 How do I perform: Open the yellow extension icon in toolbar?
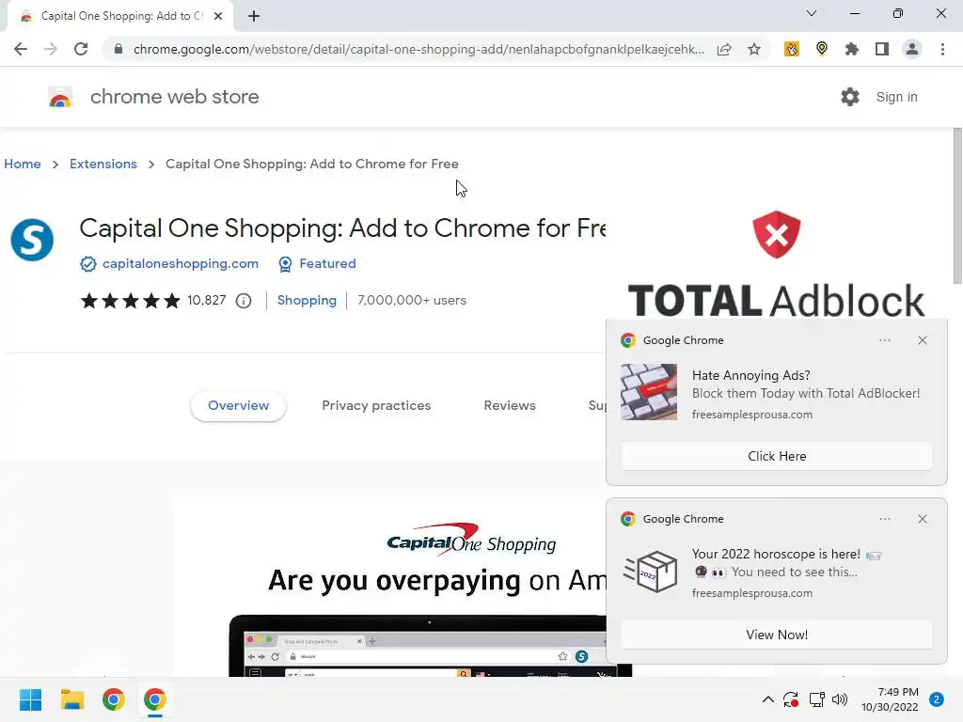coord(792,49)
